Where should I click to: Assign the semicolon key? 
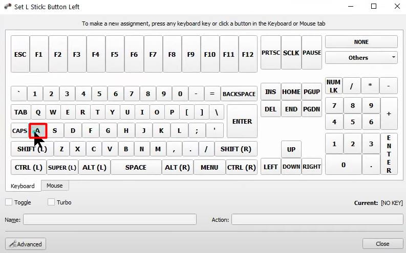[x=197, y=131]
